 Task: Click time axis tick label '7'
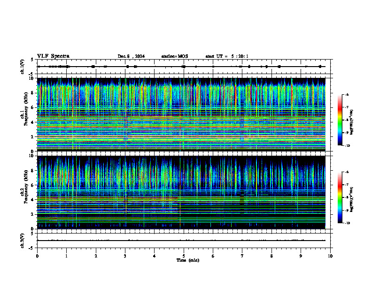coord(242,256)
